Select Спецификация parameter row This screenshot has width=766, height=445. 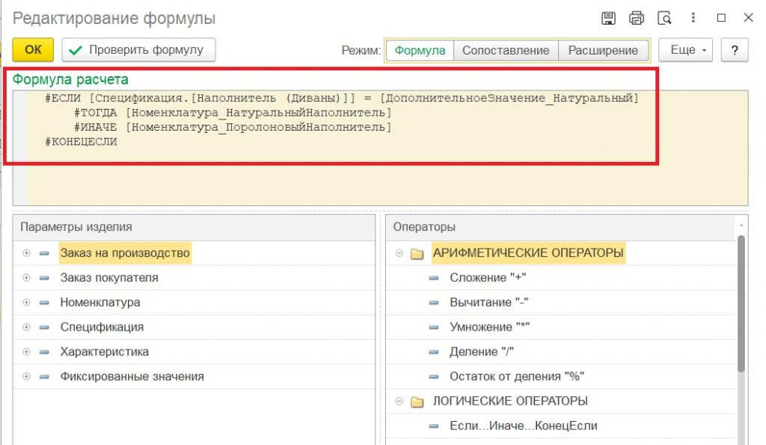tap(194, 327)
